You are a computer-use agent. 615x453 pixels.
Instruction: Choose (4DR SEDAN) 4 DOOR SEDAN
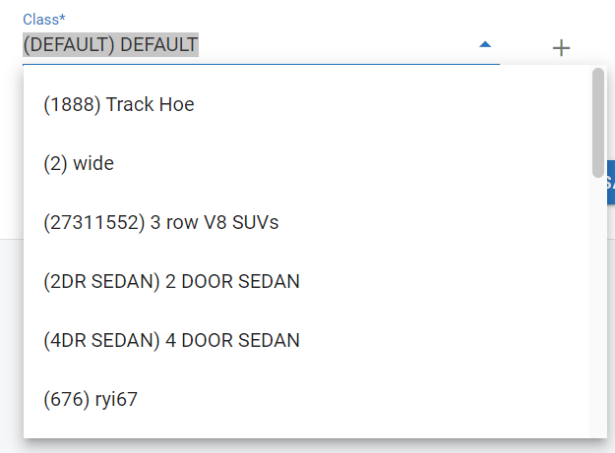click(171, 341)
